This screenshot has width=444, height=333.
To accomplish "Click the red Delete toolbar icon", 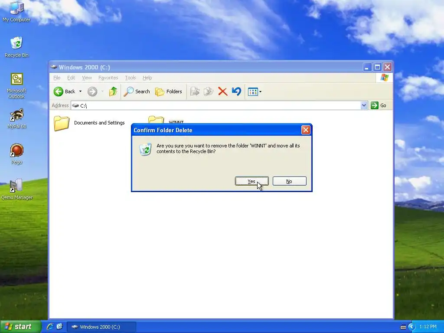I will click(x=222, y=91).
